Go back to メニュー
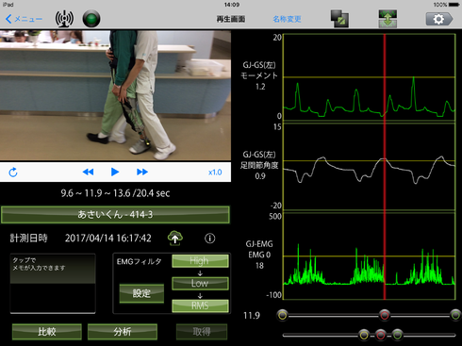This screenshot has height=346, width=462. coord(24,19)
